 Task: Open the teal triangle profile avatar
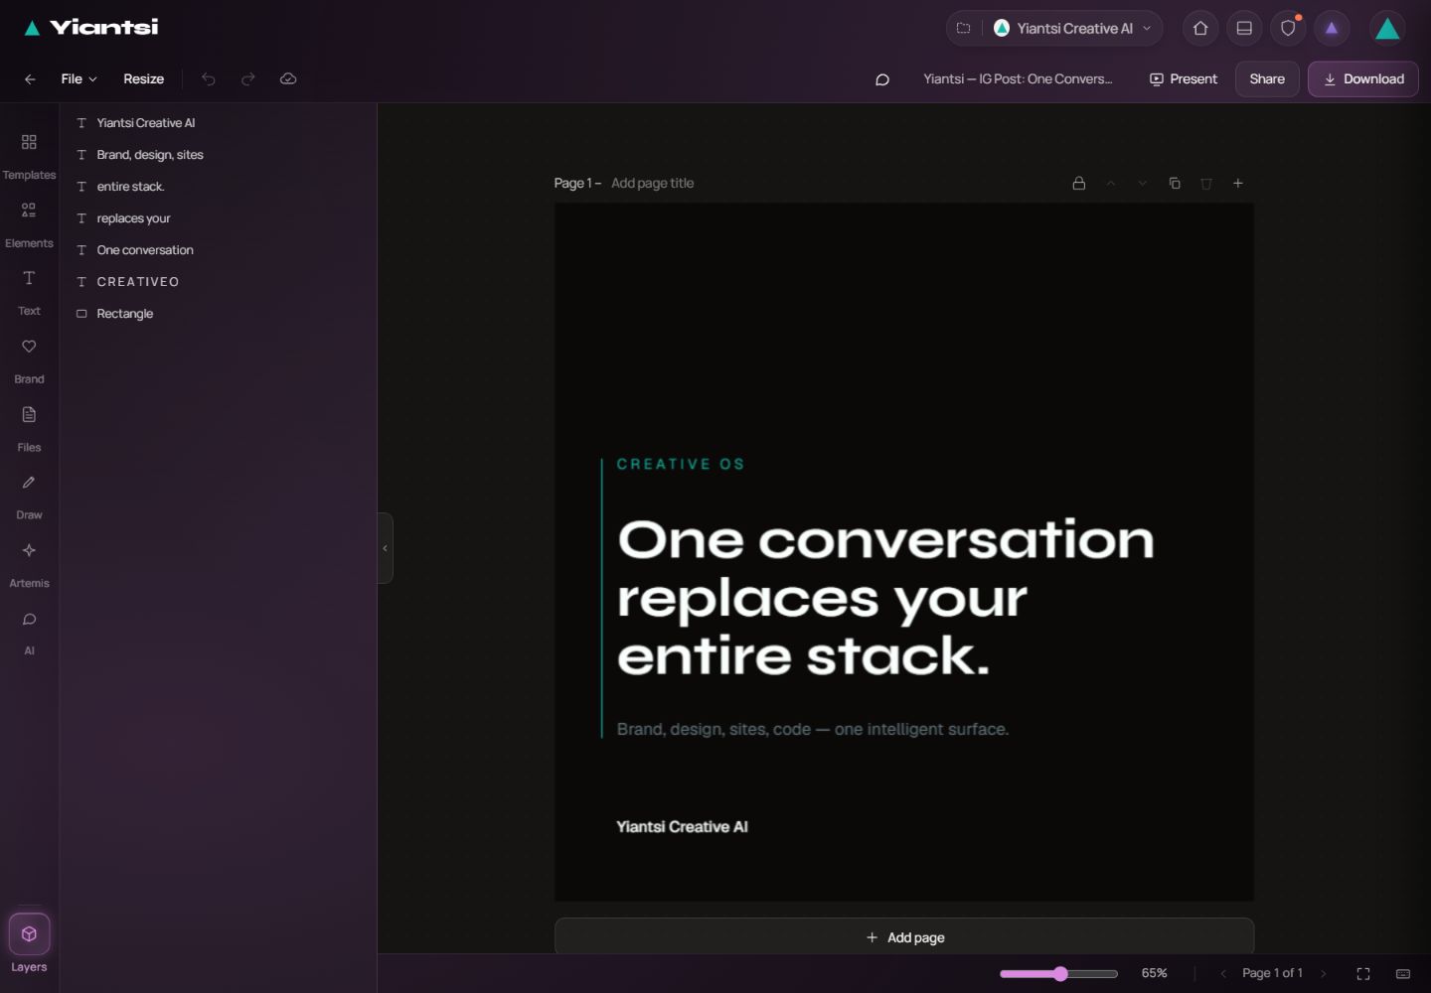(x=1387, y=28)
